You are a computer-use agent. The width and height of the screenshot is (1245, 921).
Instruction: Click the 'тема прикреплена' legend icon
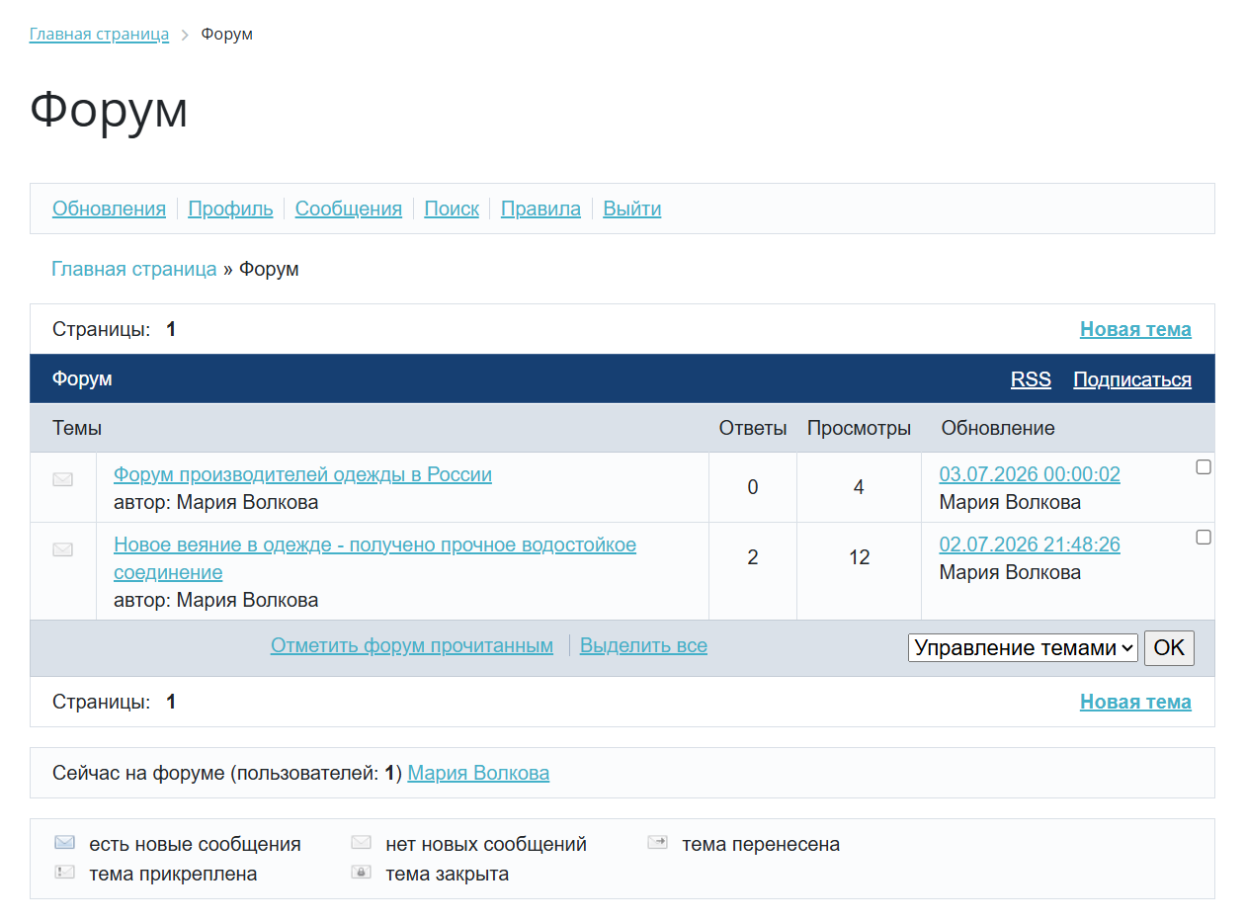[65, 872]
